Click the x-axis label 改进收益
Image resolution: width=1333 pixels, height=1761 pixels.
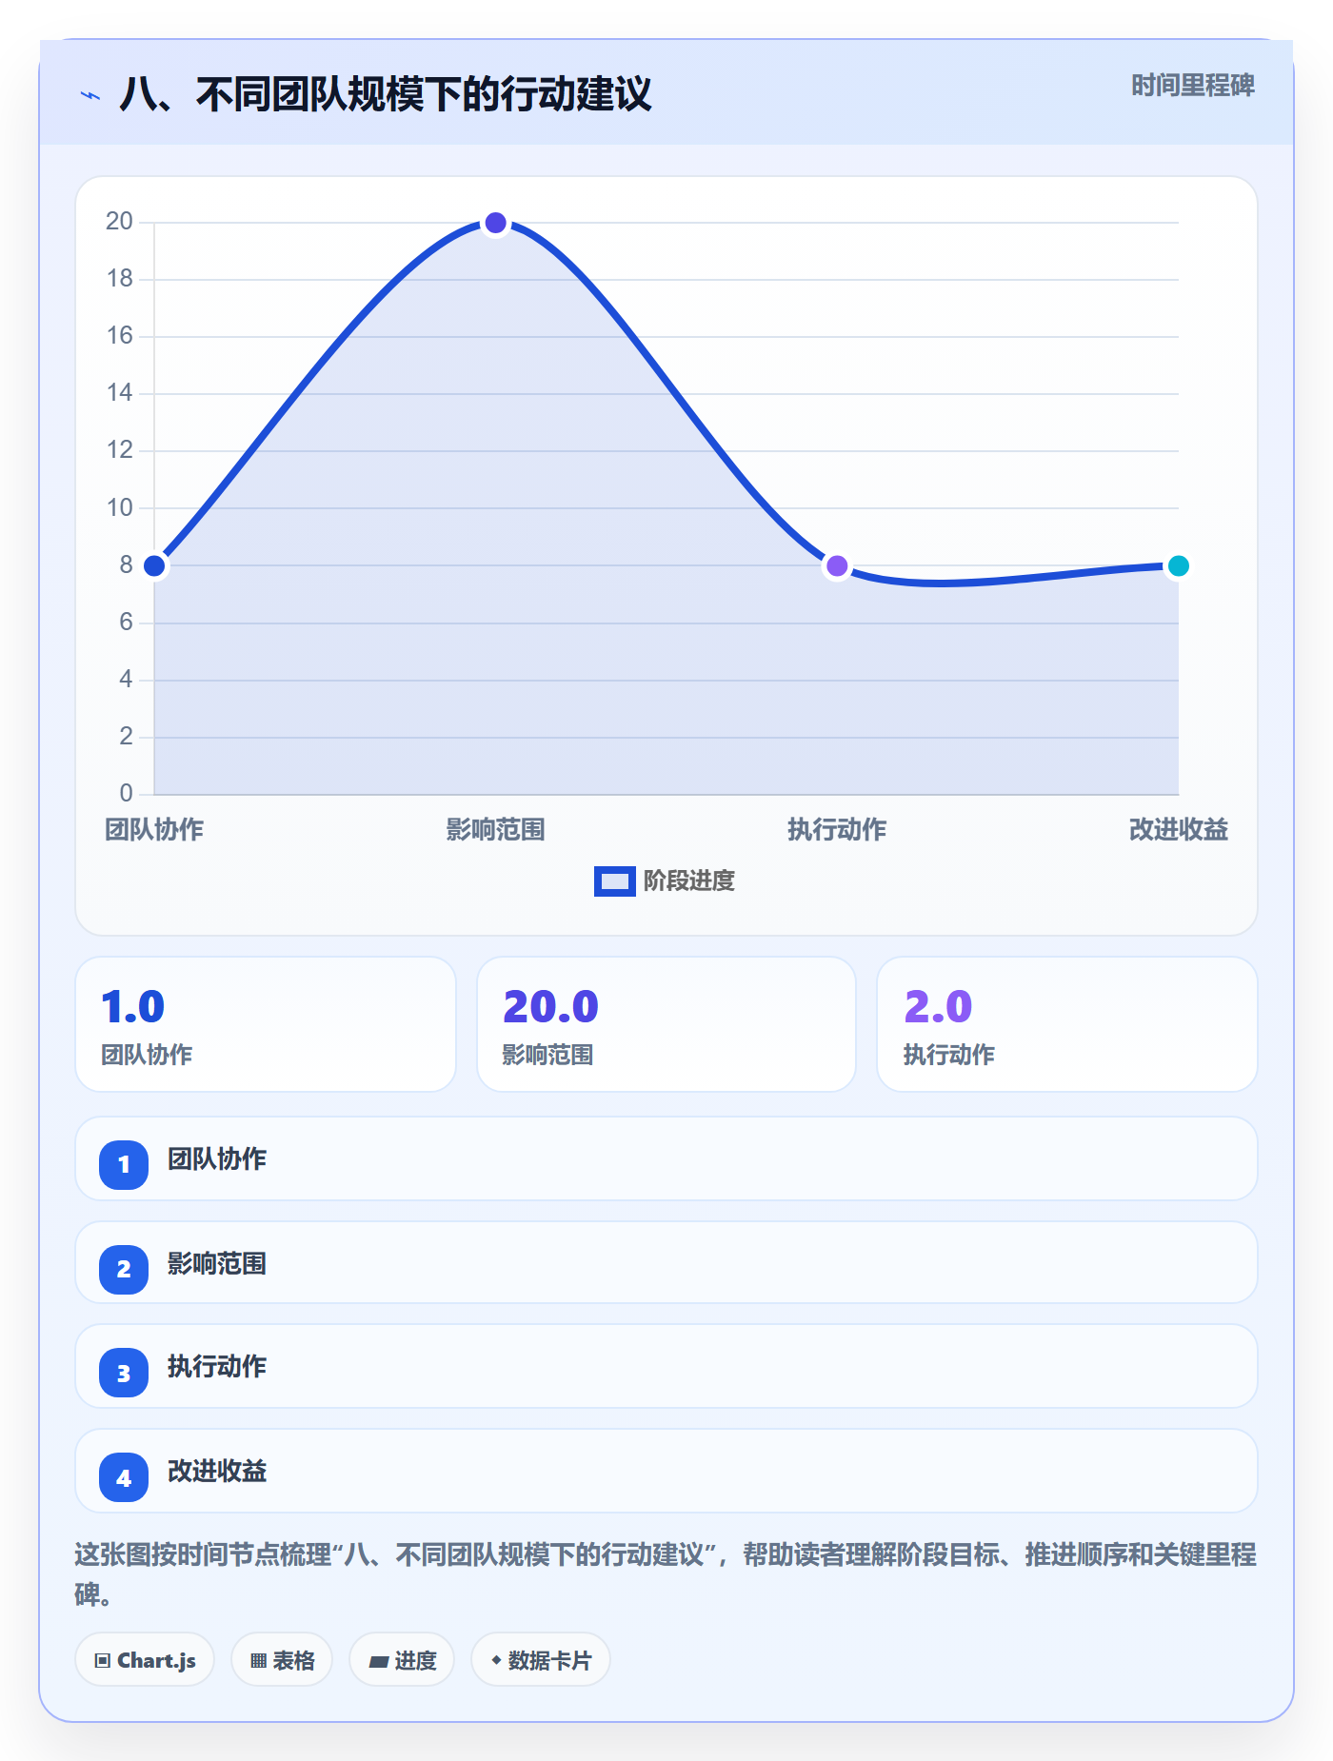point(1179,830)
